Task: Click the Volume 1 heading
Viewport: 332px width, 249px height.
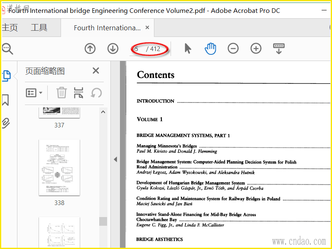Action: tap(149, 120)
